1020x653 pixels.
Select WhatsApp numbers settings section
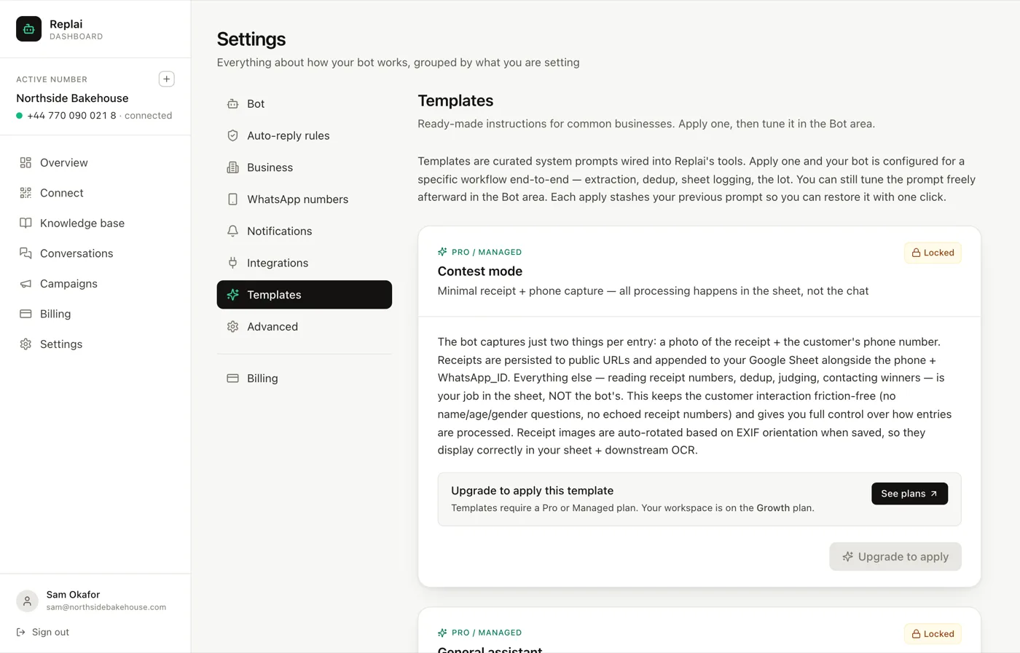(x=305, y=199)
